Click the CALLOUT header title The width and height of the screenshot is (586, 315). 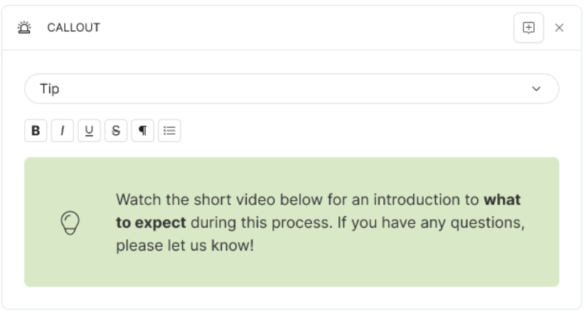[x=74, y=28]
